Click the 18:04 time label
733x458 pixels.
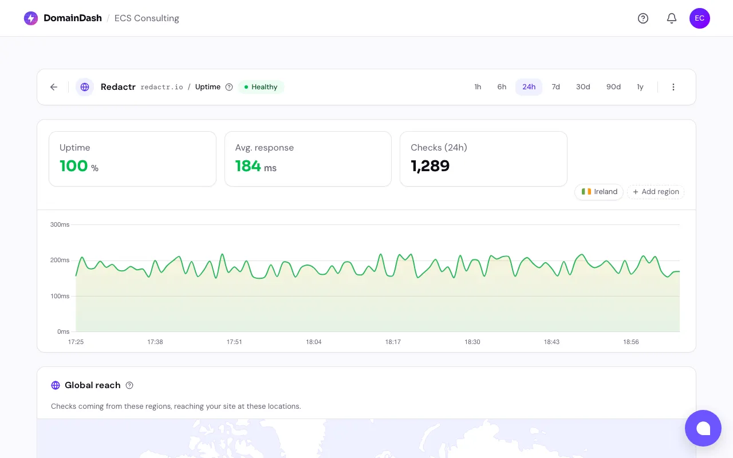click(x=314, y=342)
